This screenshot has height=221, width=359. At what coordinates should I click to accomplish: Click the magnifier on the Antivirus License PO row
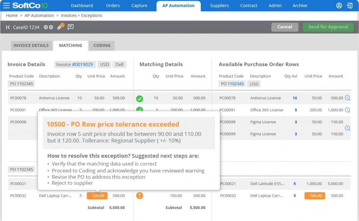tap(347, 98)
